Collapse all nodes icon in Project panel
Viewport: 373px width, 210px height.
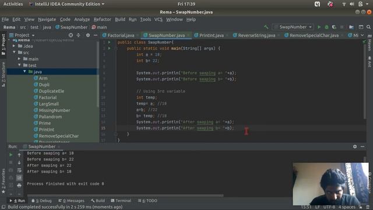tap(78, 35)
